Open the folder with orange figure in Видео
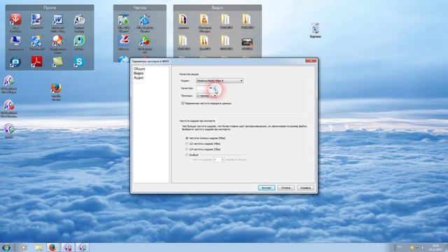The height and width of the screenshot is (252, 448). point(204,20)
